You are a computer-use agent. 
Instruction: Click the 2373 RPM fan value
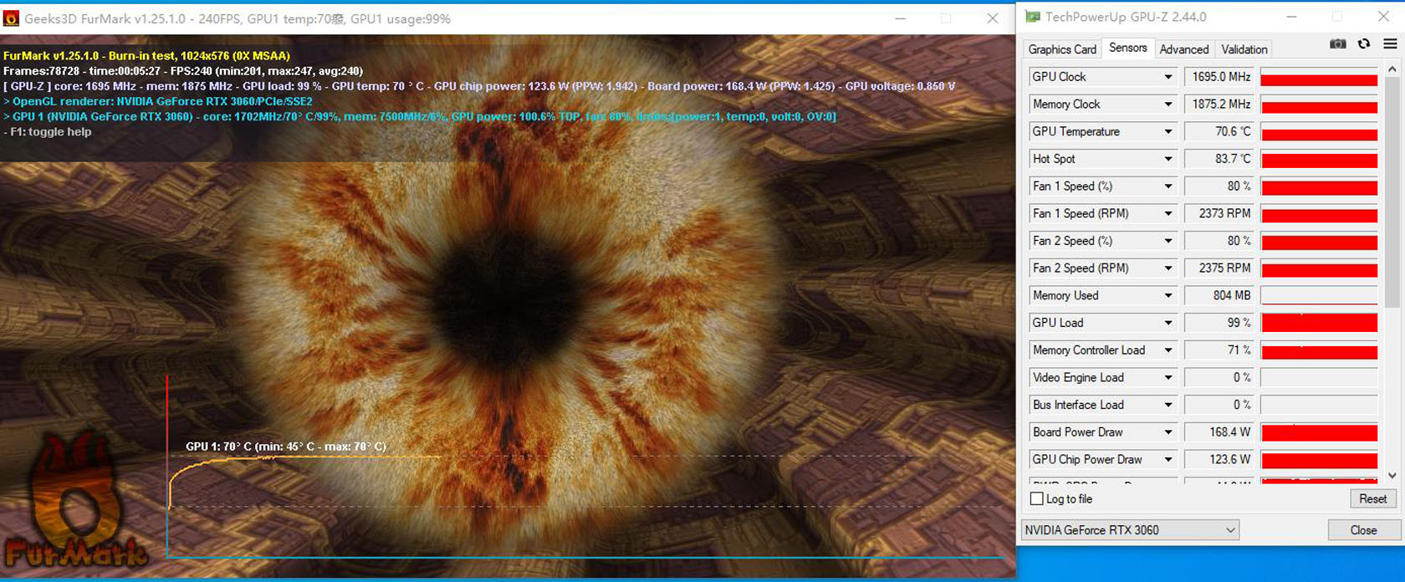pyautogui.click(x=1219, y=214)
